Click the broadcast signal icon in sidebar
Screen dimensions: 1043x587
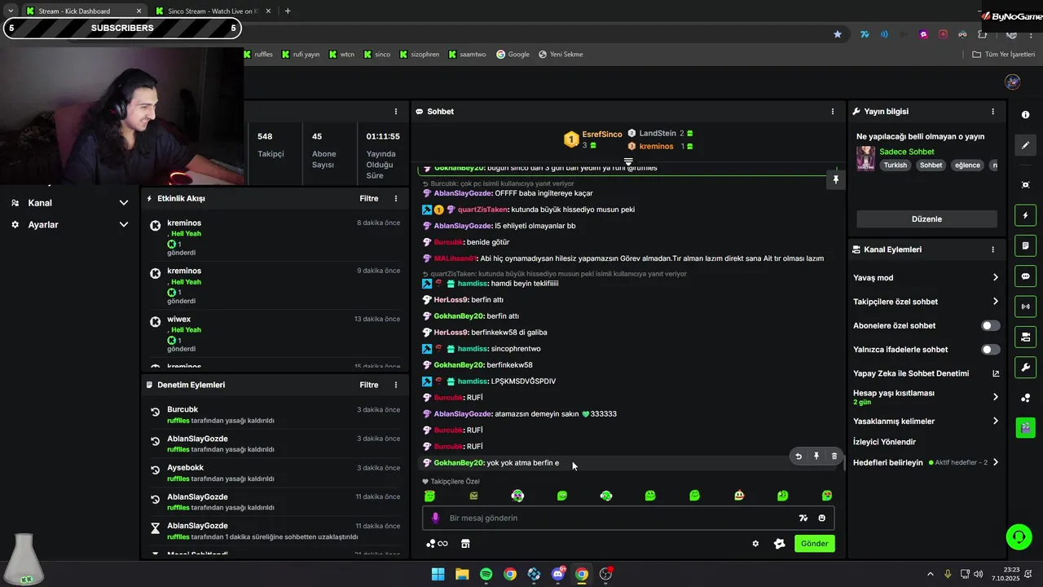pos(1025,307)
